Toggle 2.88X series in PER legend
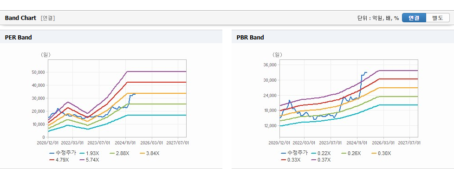 tap(120, 153)
